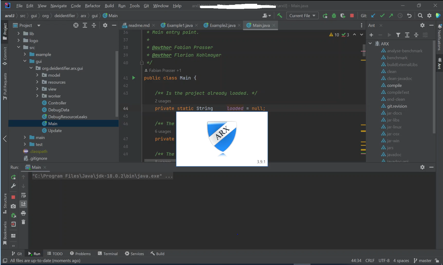443x265 pixels.
Task: Click the Fabian Prasser +1 author hint
Action: point(163,70)
